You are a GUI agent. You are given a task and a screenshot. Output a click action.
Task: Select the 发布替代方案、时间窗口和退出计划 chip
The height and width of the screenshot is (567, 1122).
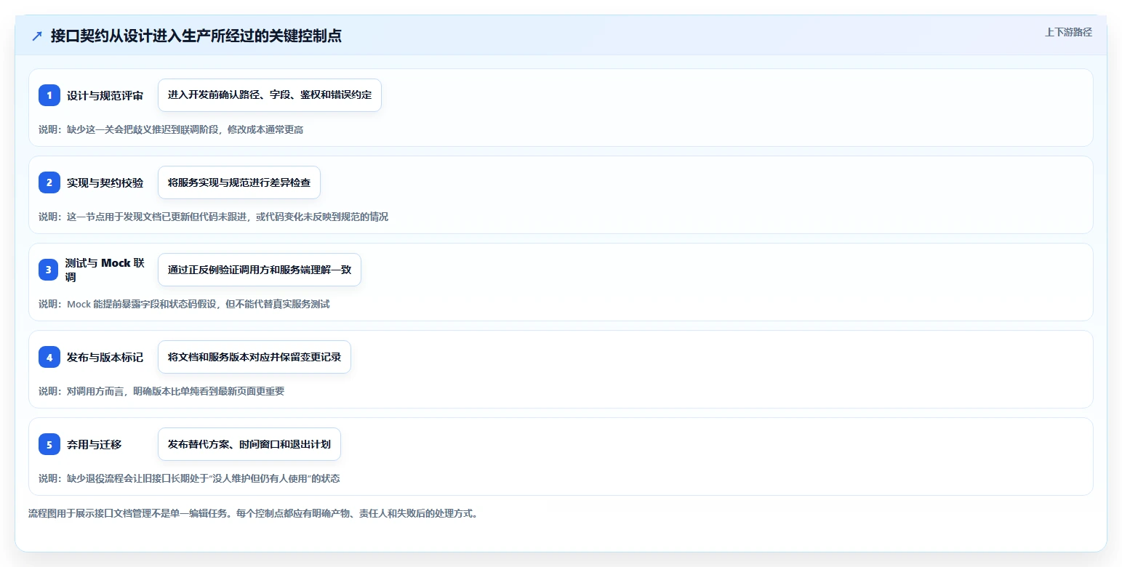tap(249, 444)
